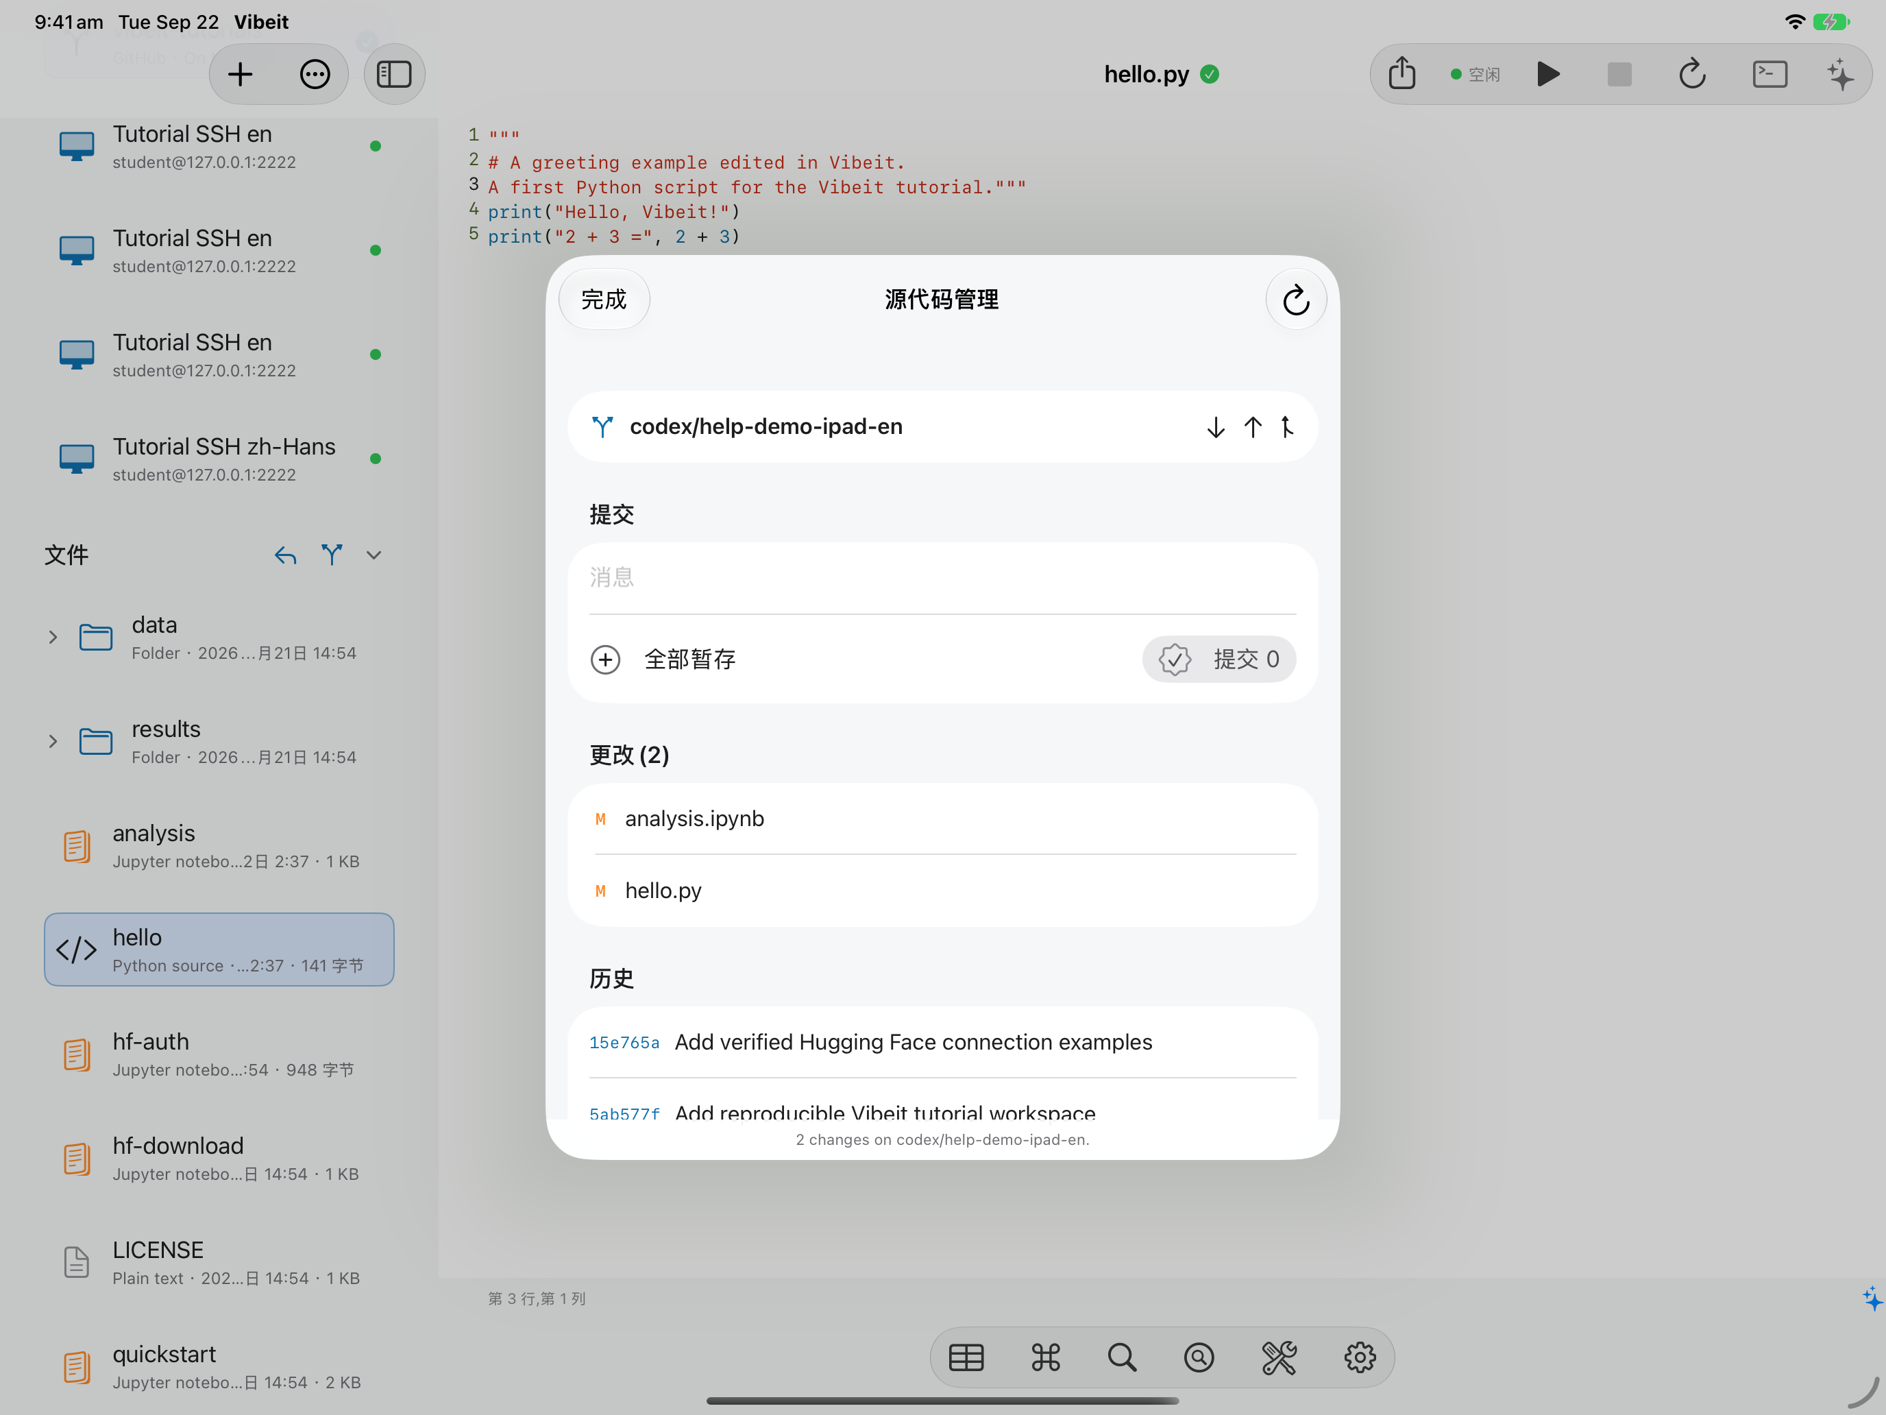
Task: Open source control branch icon in 文件 header
Action: click(332, 555)
